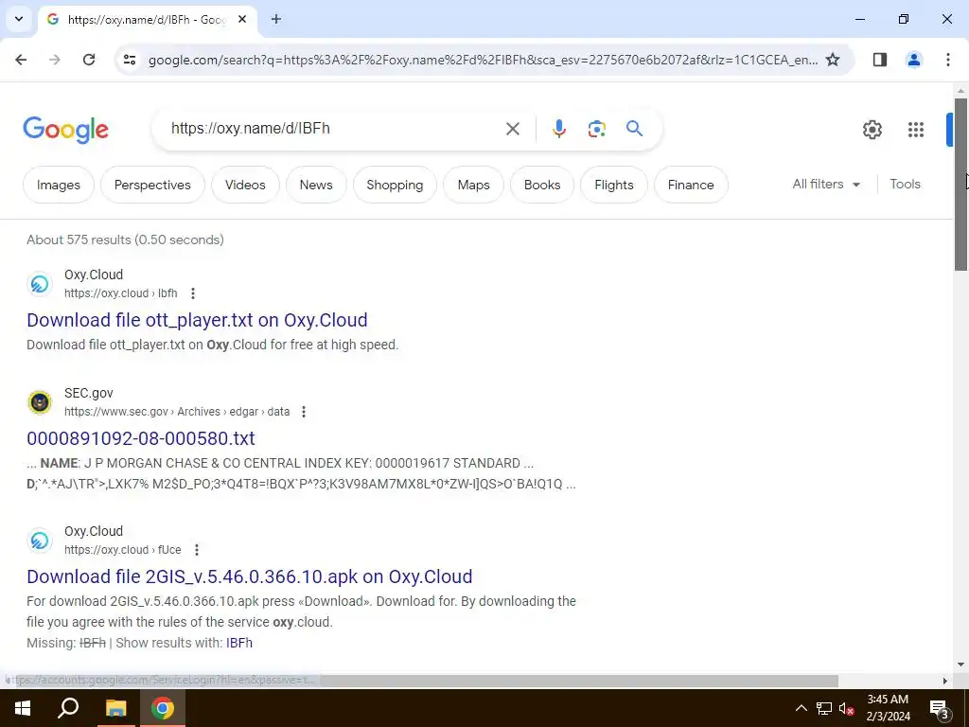Submit search with the magnifier icon

pyautogui.click(x=635, y=129)
